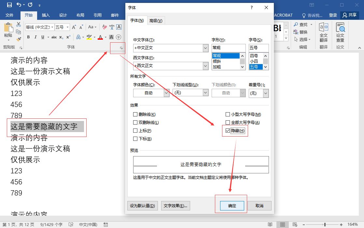
Task: Open the font color 字体颜色 dropdown
Action: point(166,93)
